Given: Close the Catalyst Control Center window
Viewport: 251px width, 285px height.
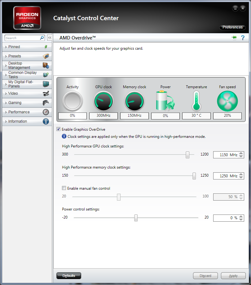Looking at the screenshot, I should pos(243,8).
